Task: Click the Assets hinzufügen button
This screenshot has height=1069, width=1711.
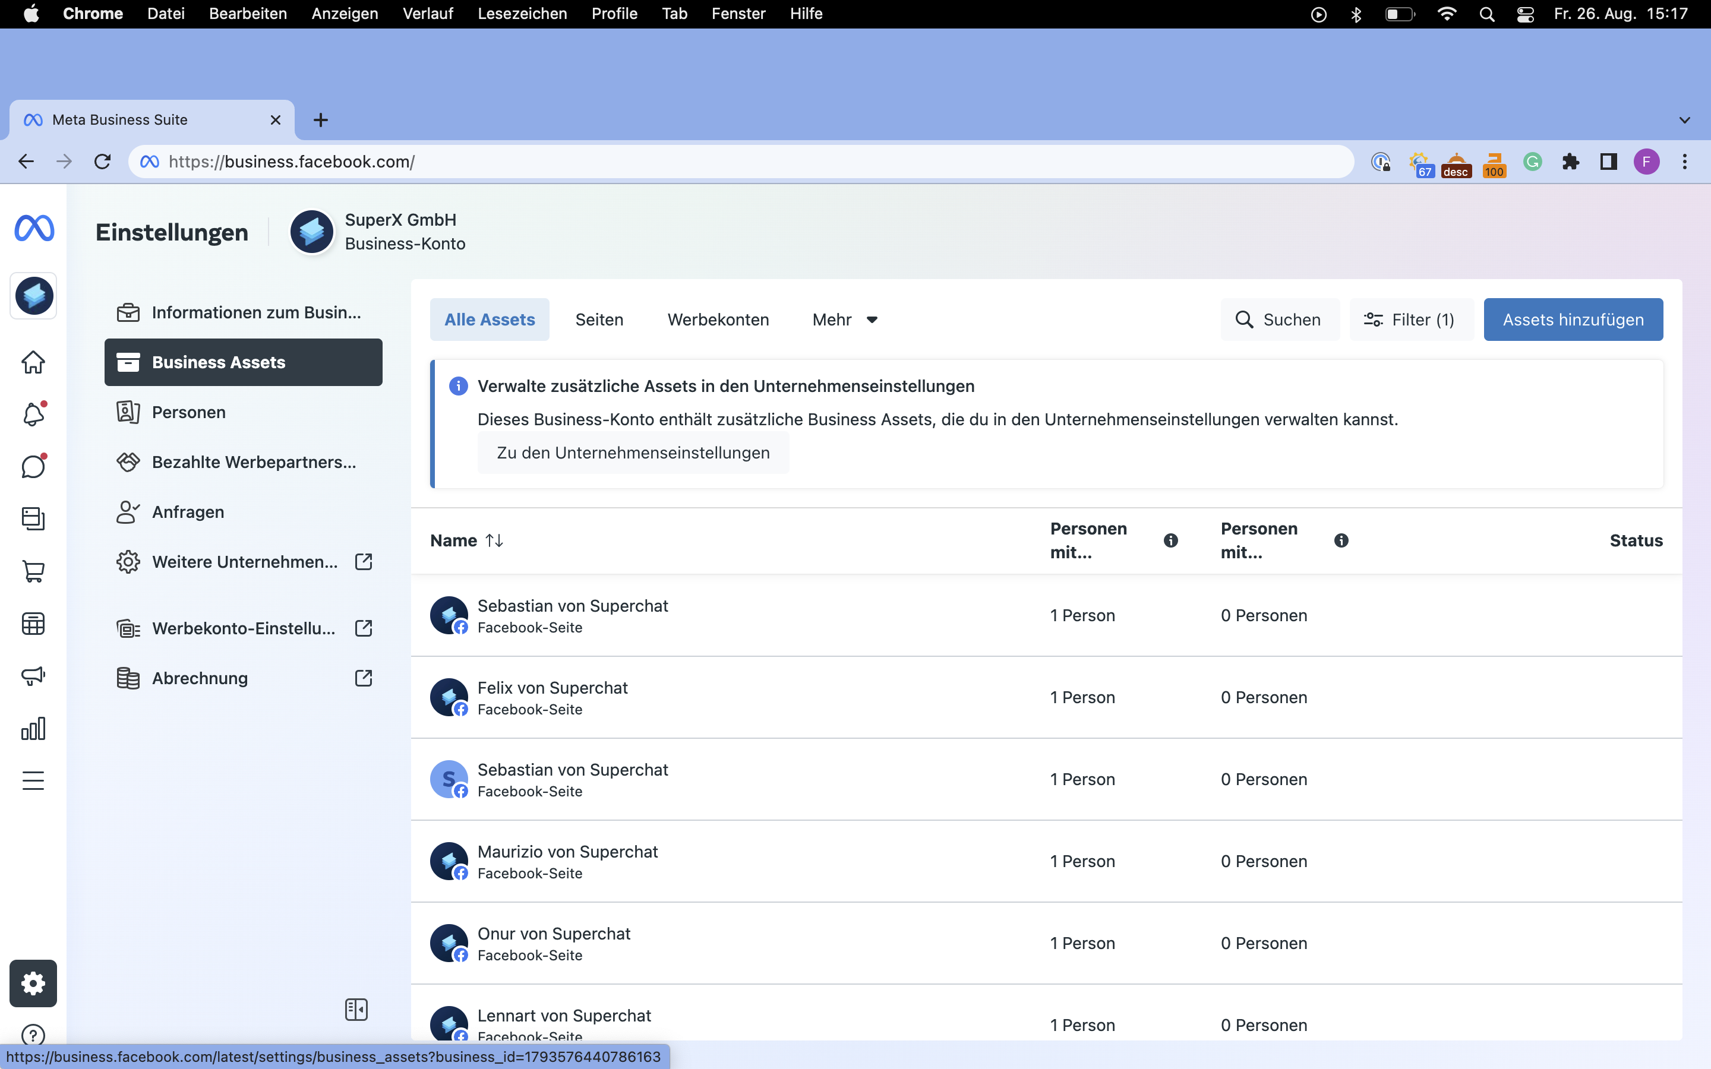Action: click(x=1573, y=320)
